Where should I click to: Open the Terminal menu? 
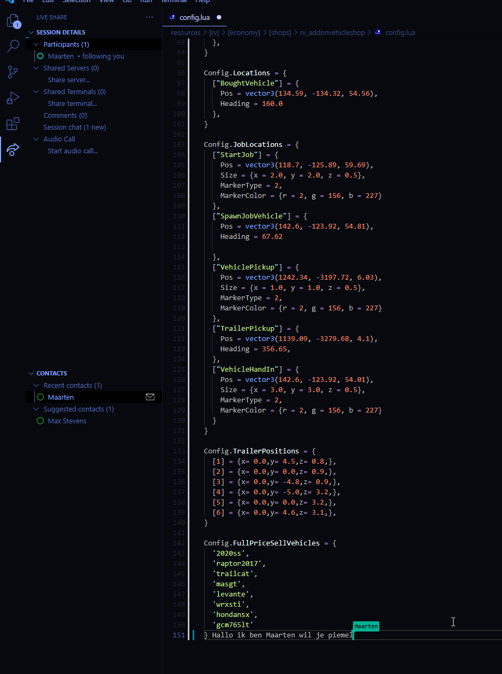(174, 1)
